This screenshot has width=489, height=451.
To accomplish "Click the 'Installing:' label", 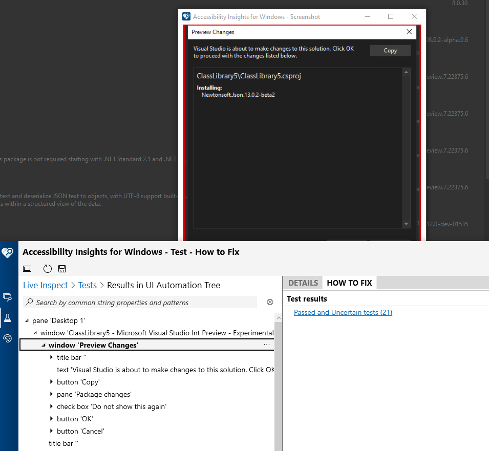I will click(209, 88).
